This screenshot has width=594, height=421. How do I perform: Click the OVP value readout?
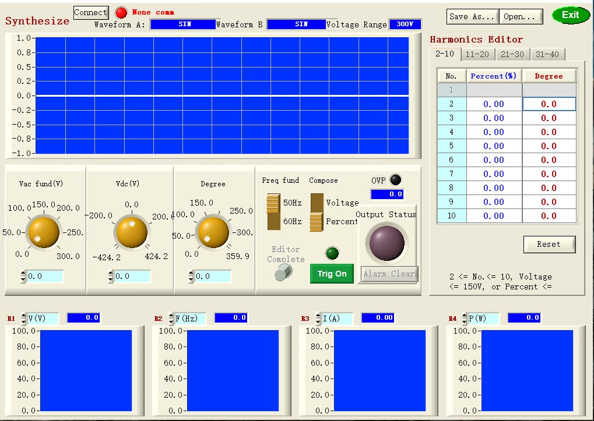click(387, 194)
